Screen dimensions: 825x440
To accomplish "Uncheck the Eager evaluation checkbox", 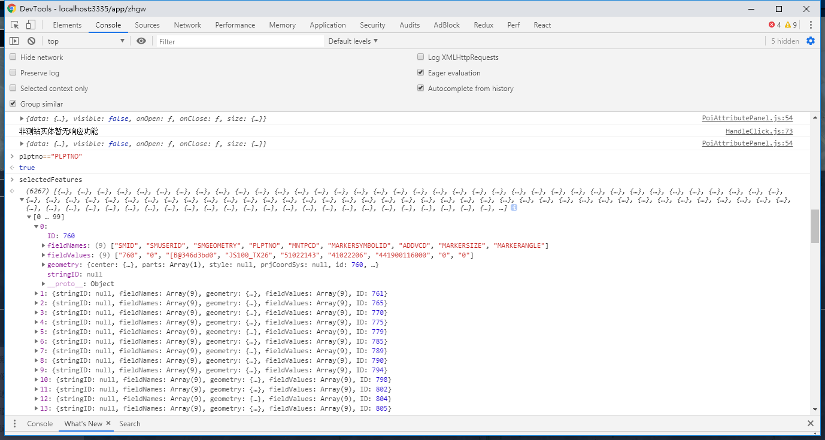I will coord(421,73).
